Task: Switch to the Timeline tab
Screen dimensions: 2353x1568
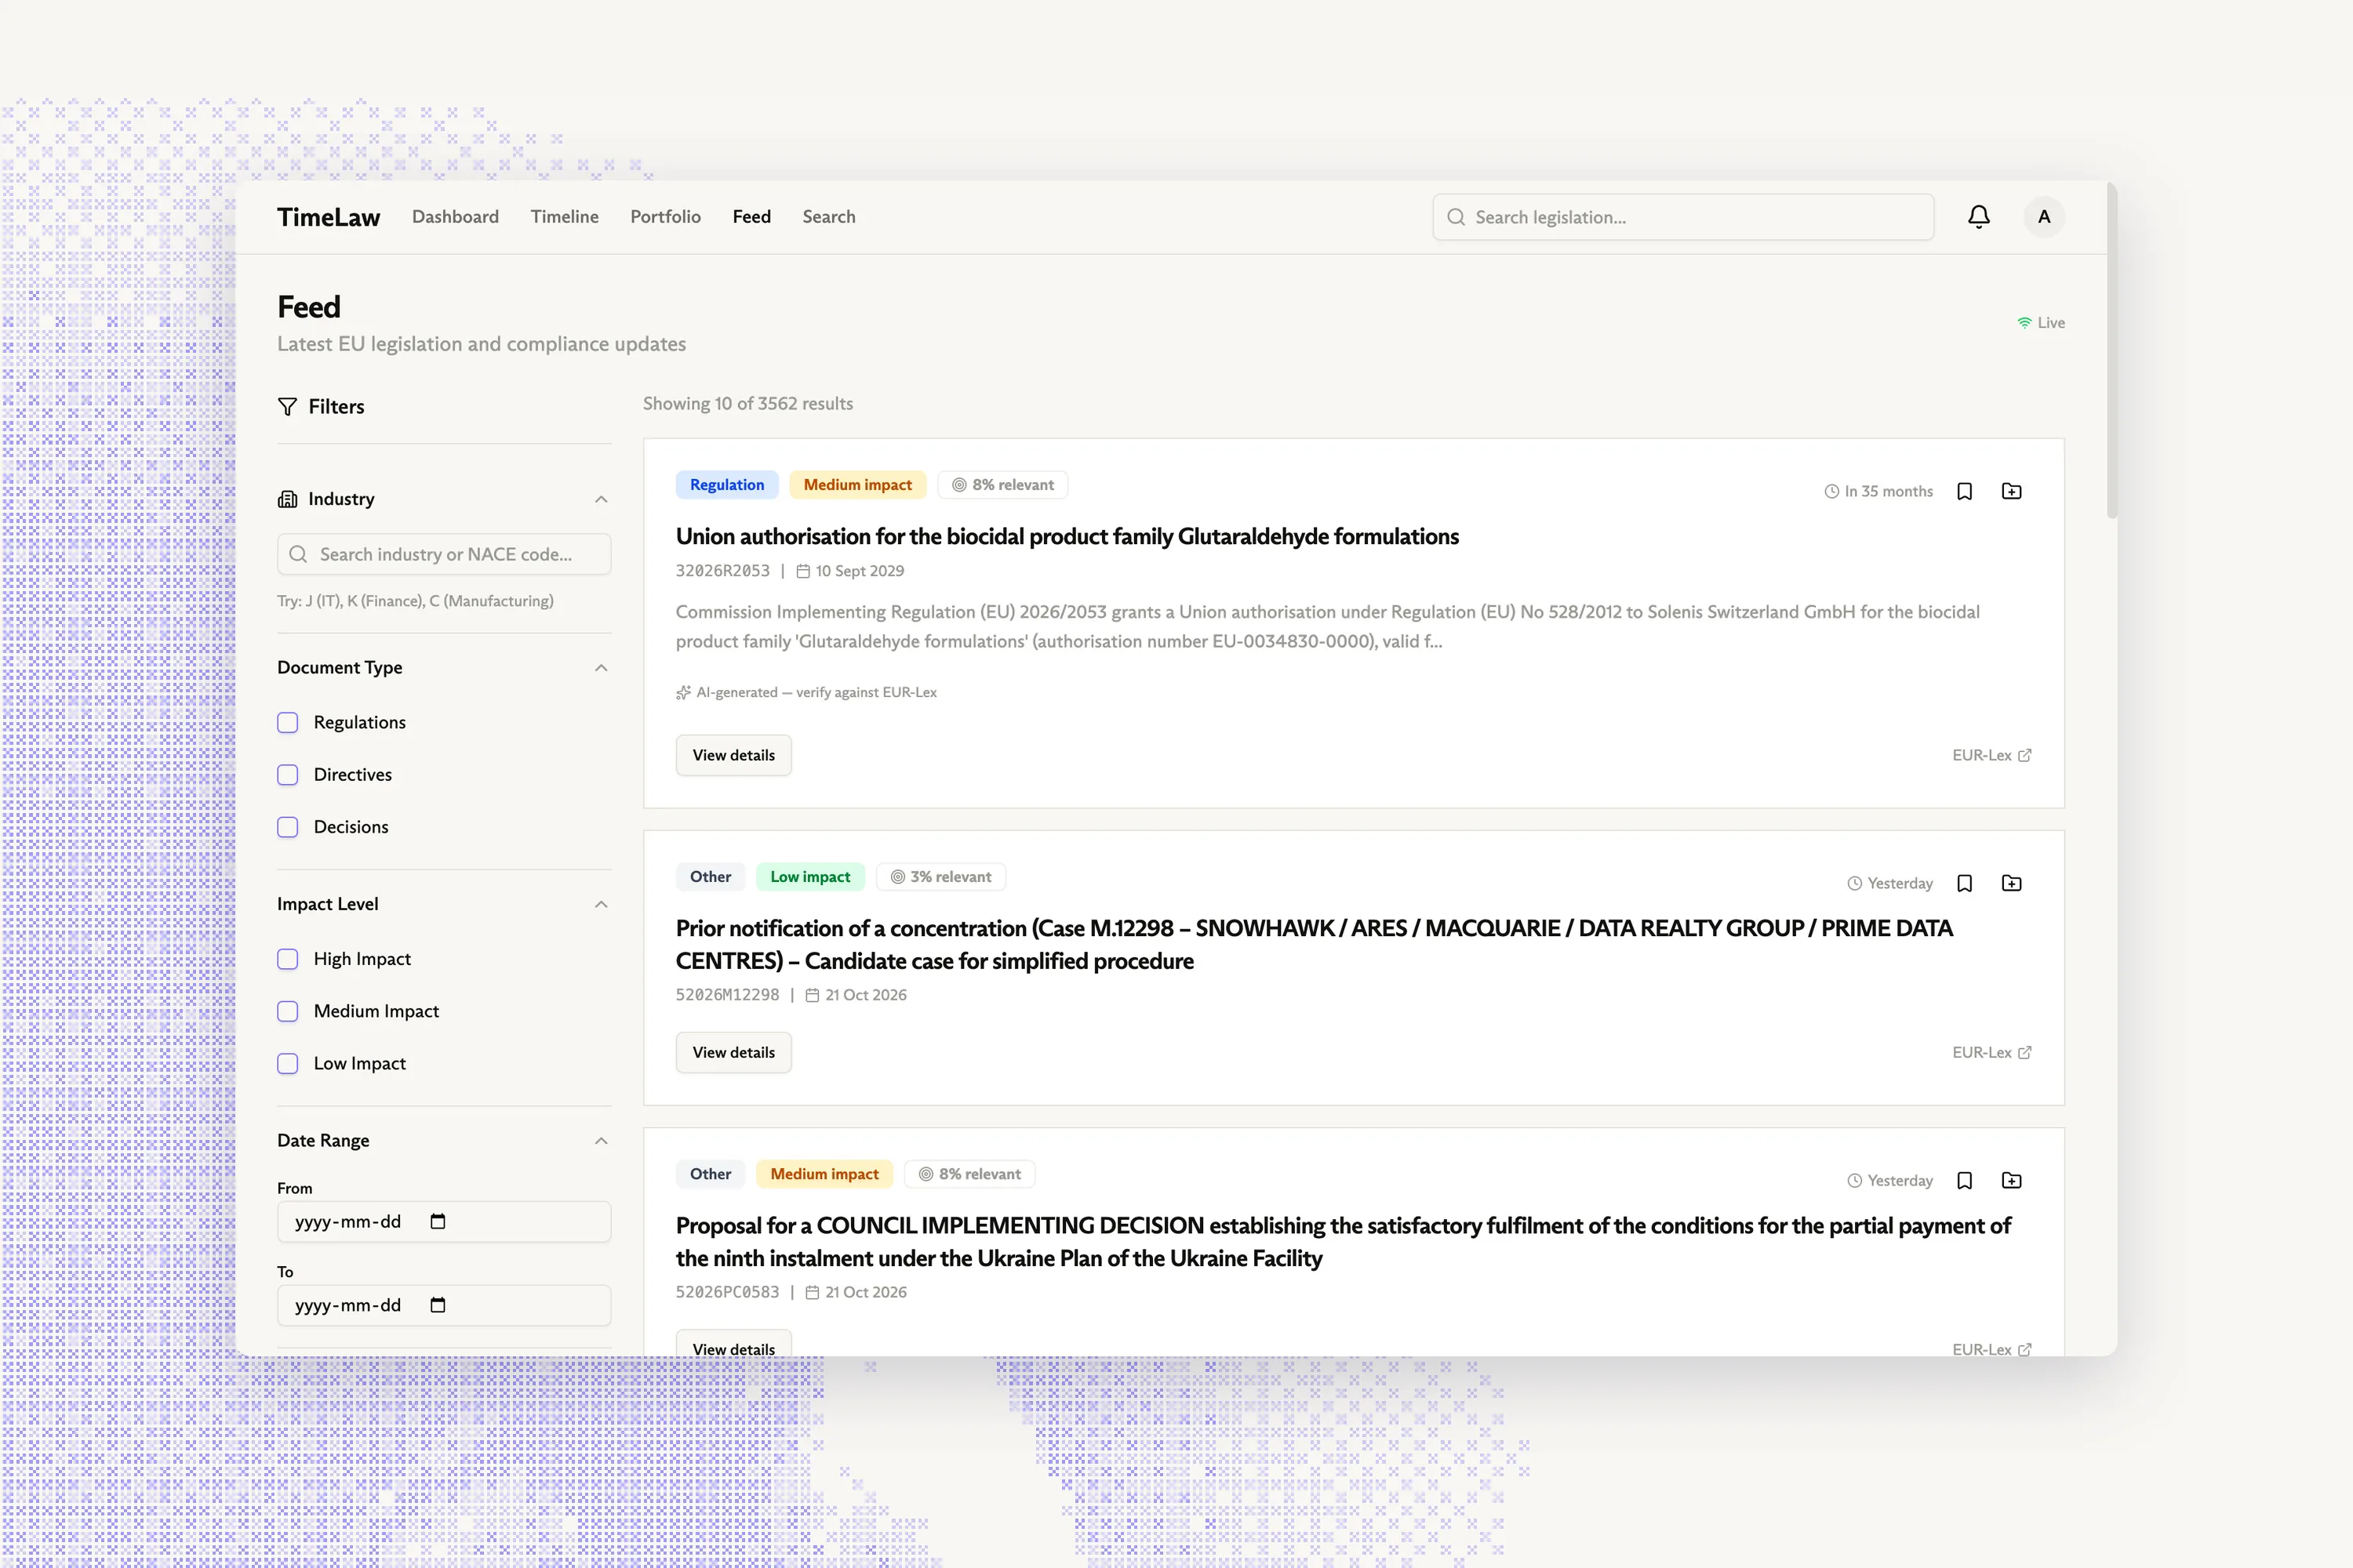Action: point(564,217)
